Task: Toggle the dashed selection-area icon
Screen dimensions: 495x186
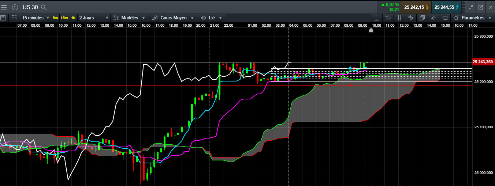Action: (x=14, y=18)
